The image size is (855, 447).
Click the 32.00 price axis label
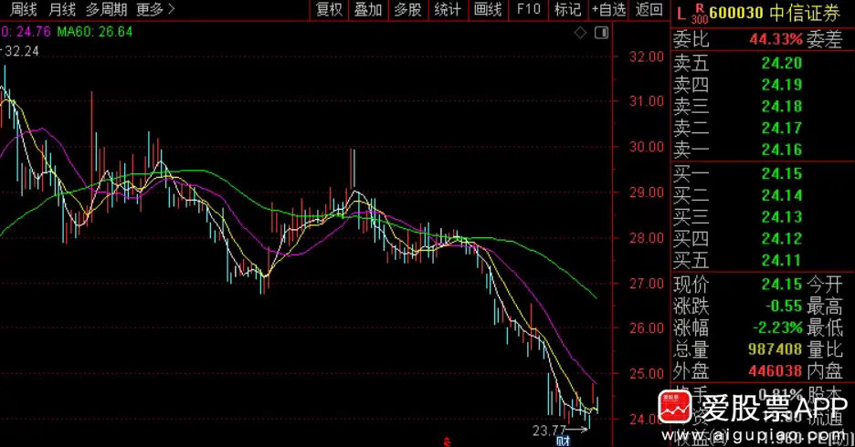pyautogui.click(x=647, y=57)
